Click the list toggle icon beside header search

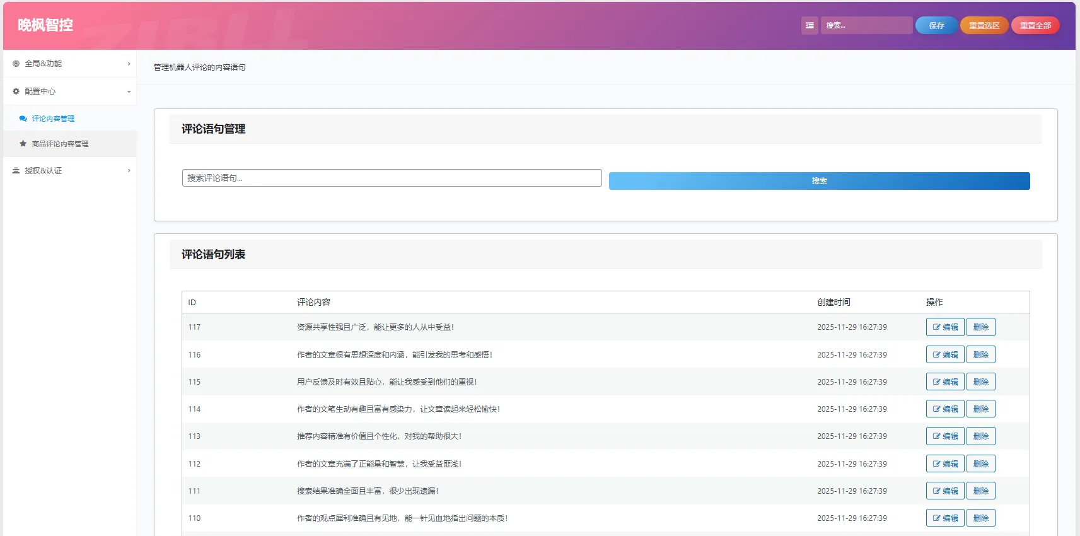[810, 25]
